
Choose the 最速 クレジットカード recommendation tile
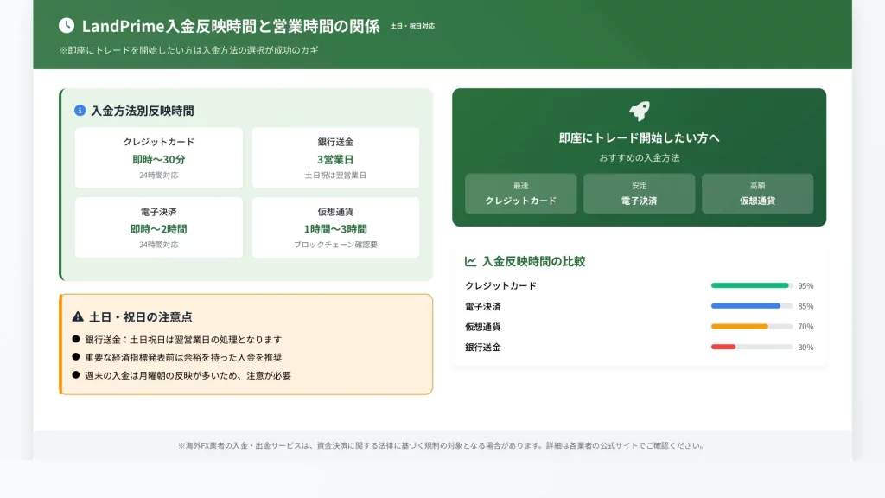[x=520, y=194]
